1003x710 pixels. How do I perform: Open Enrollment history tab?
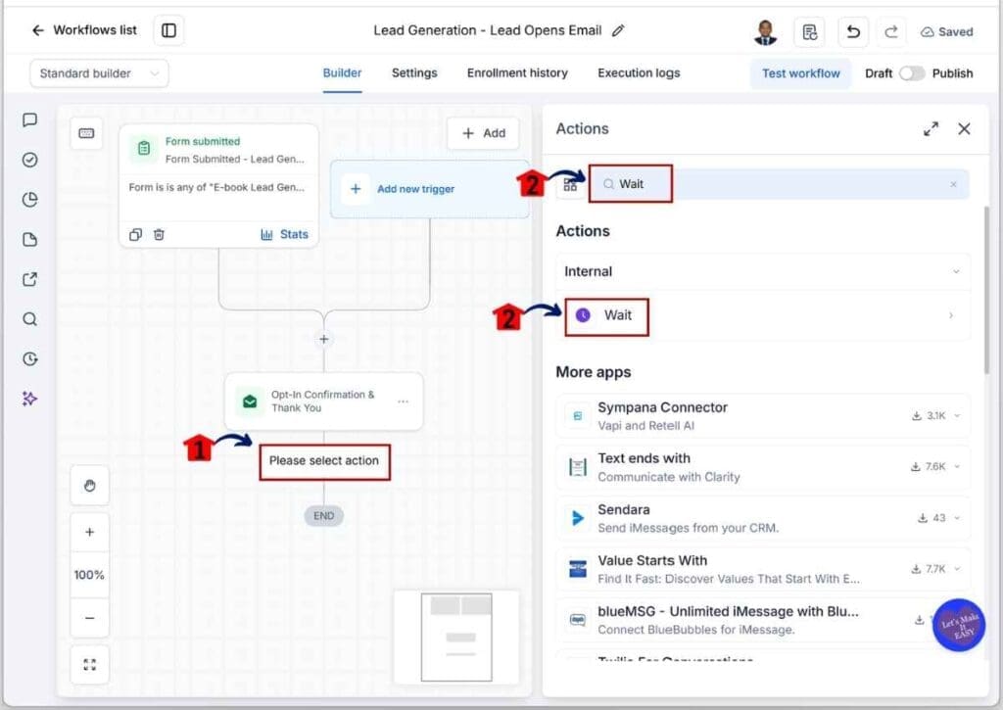517,72
